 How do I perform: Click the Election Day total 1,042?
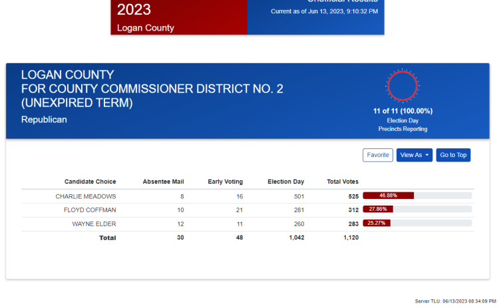click(x=296, y=237)
